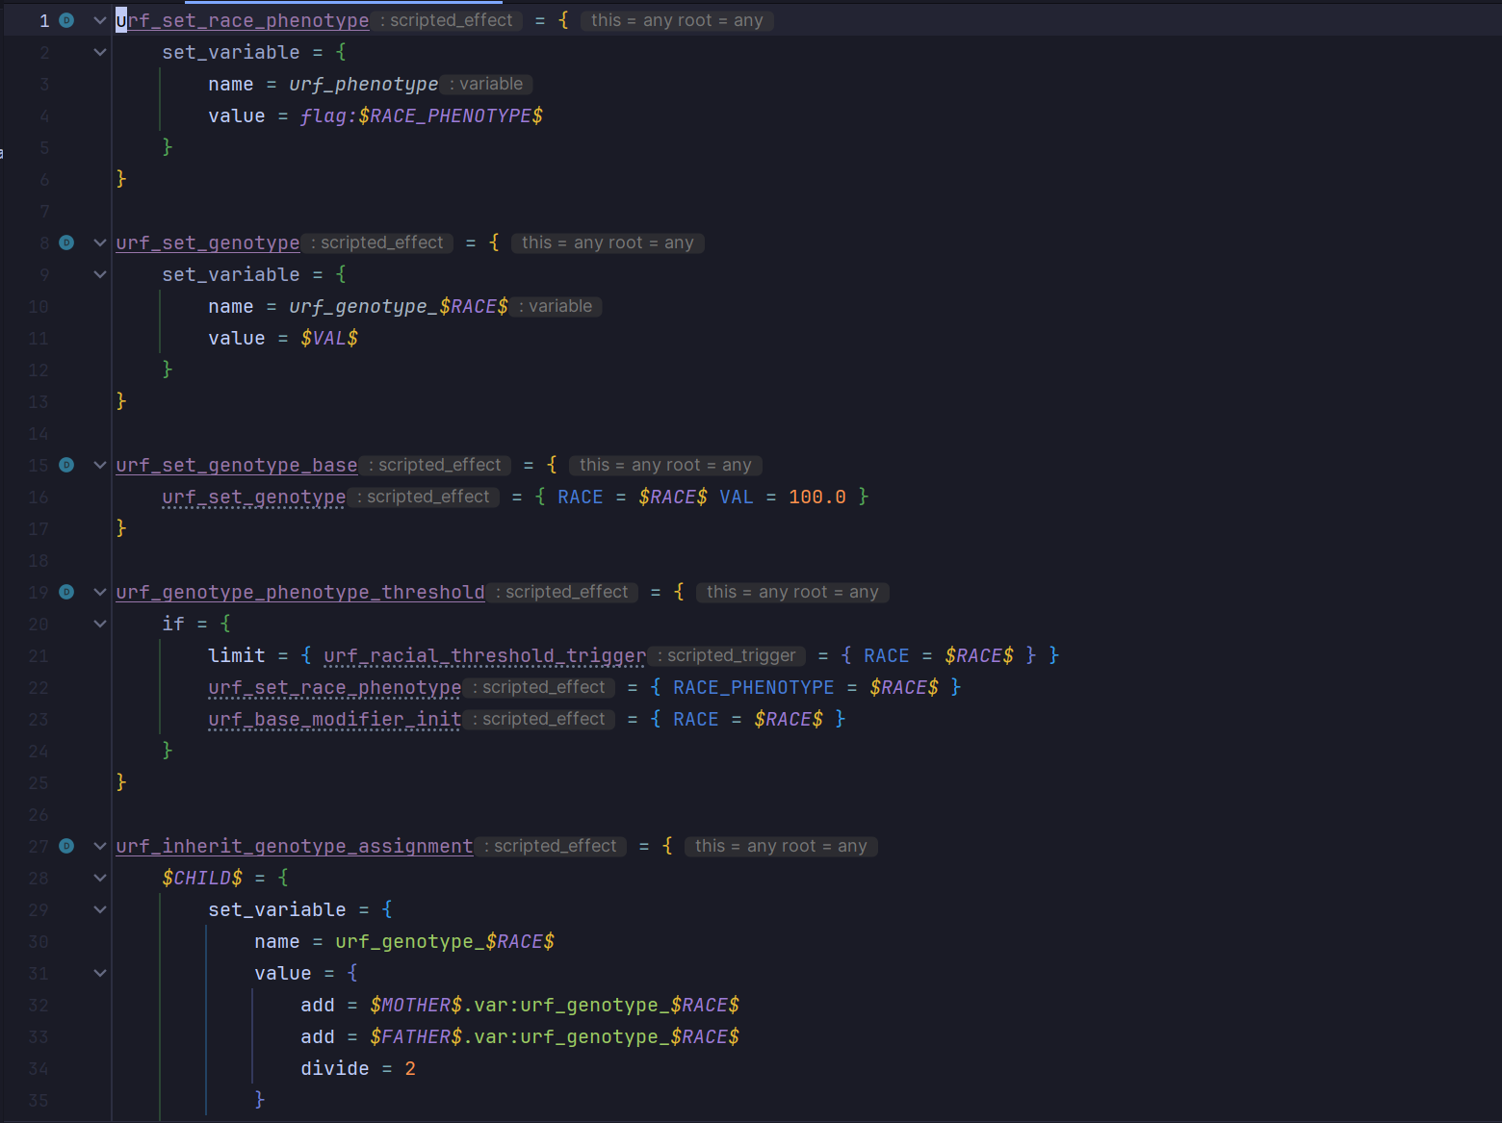Viewport: 1502px width, 1123px height.
Task: Follow urf_set_genotype reference on line 16
Action: pos(254,497)
